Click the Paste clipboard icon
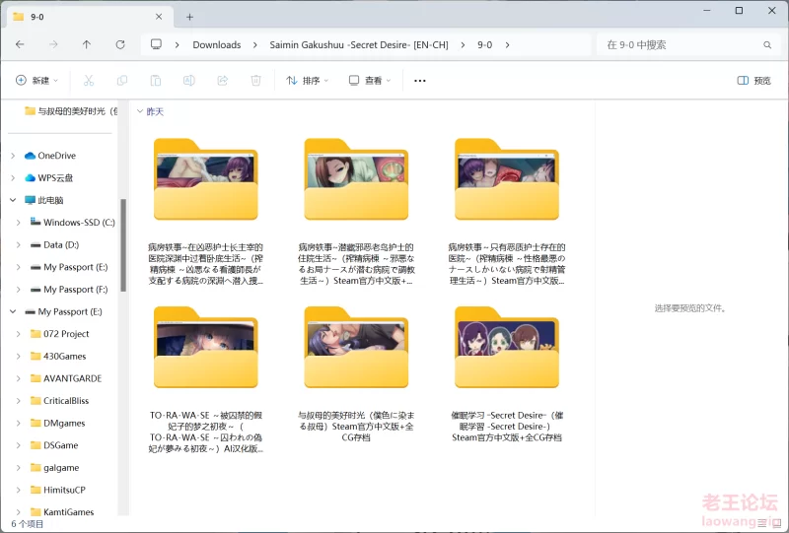 156,81
